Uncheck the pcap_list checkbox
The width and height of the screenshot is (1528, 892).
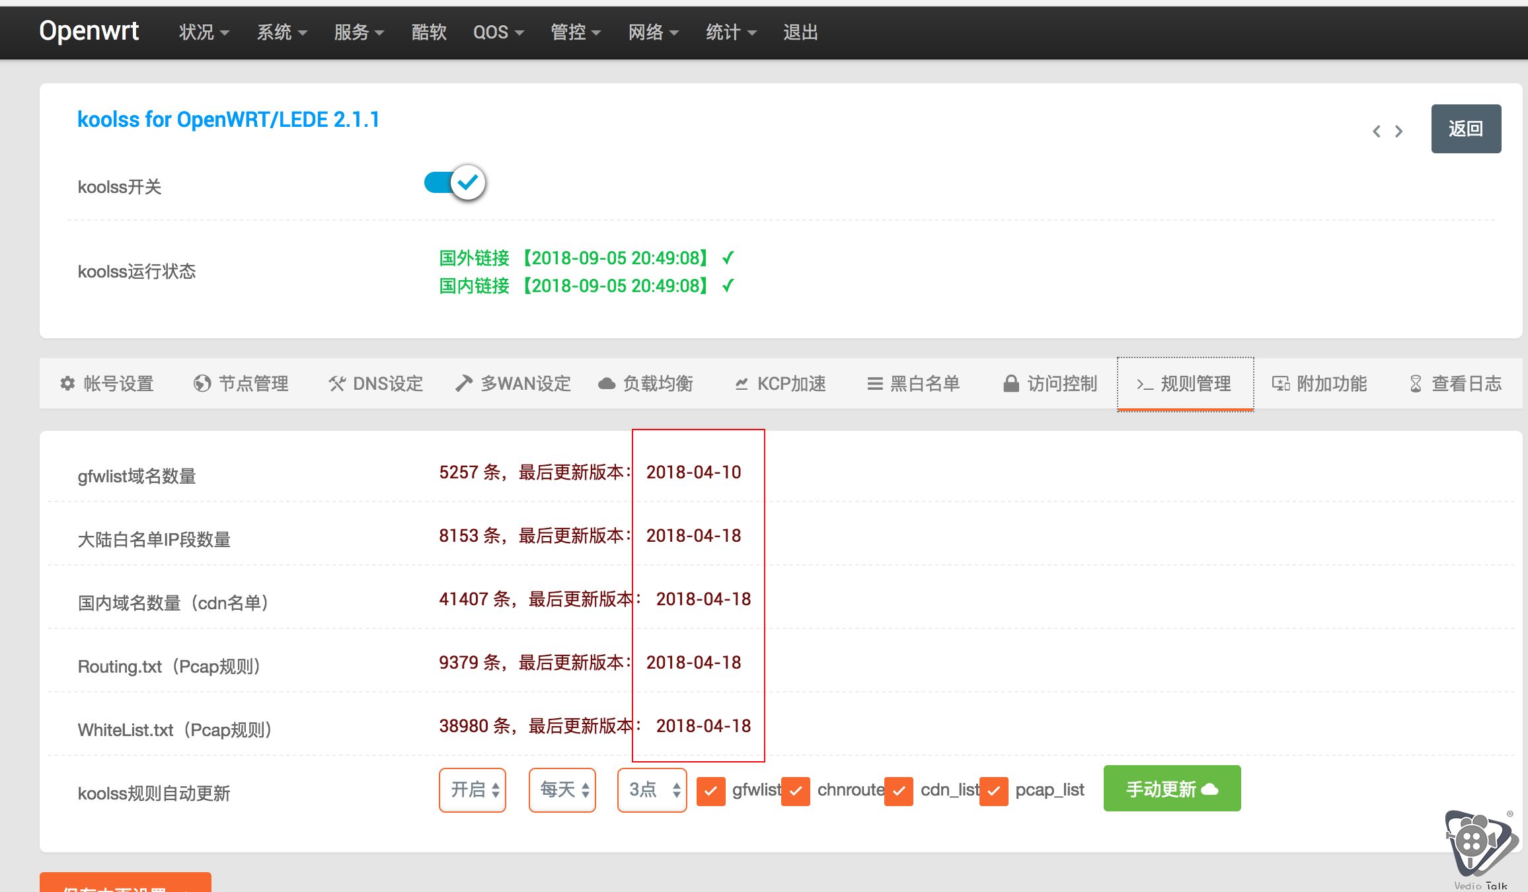point(994,791)
